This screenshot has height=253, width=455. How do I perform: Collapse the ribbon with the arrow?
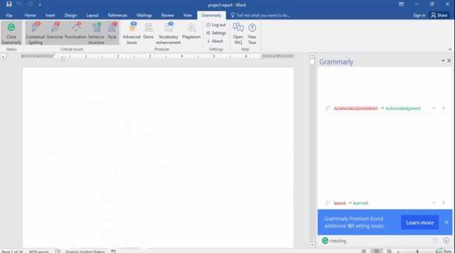[450, 49]
